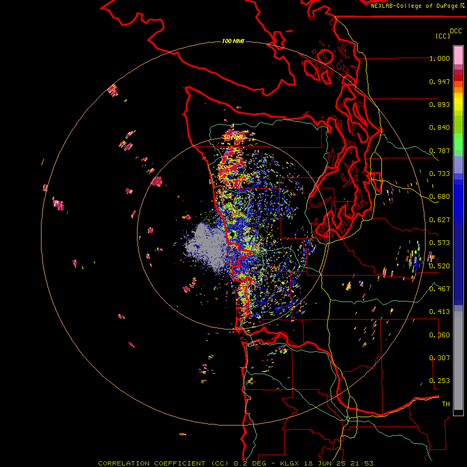Image resolution: width=467 pixels, height=467 pixels.
Task: Select the 0.840 scale value
Action: pyautogui.click(x=439, y=128)
